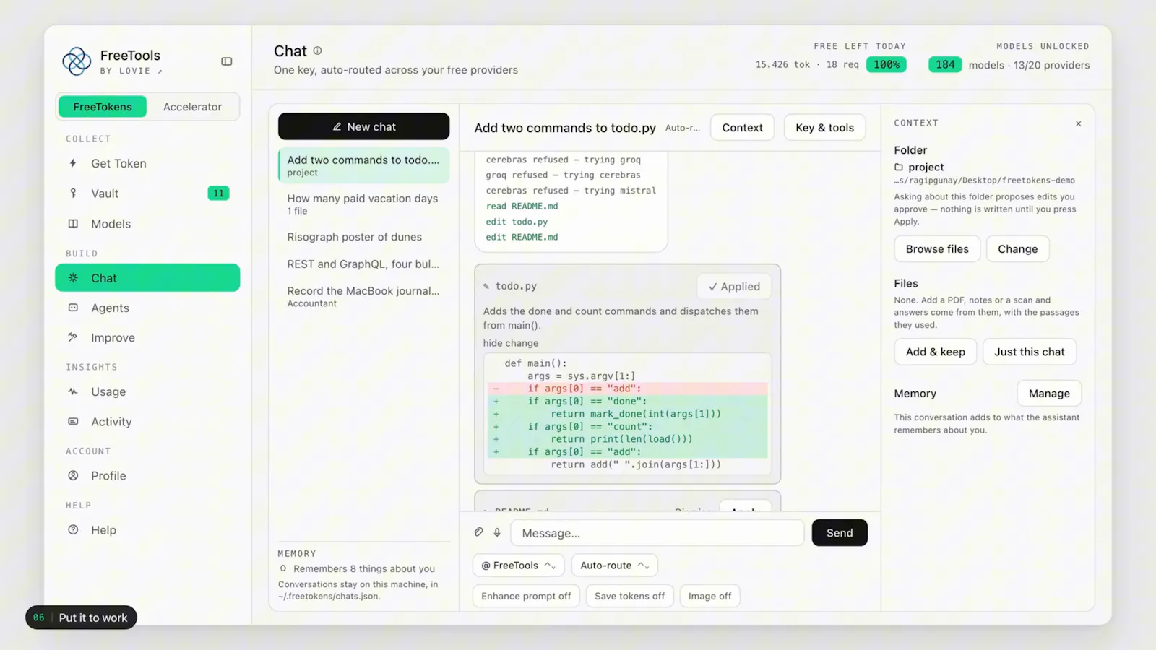Send the message
This screenshot has width=1156, height=650.
840,532
